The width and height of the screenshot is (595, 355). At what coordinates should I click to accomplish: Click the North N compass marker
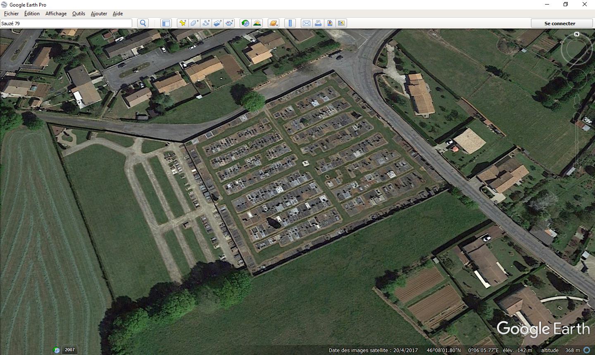[x=577, y=34]
